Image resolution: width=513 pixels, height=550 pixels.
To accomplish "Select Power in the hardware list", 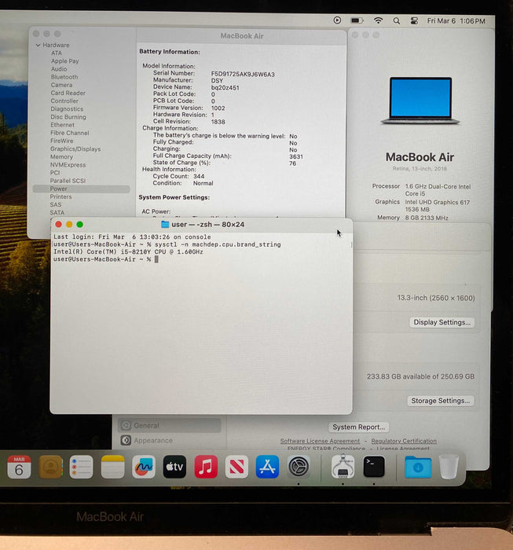I will pyautogui.click(x=82, y=189).
